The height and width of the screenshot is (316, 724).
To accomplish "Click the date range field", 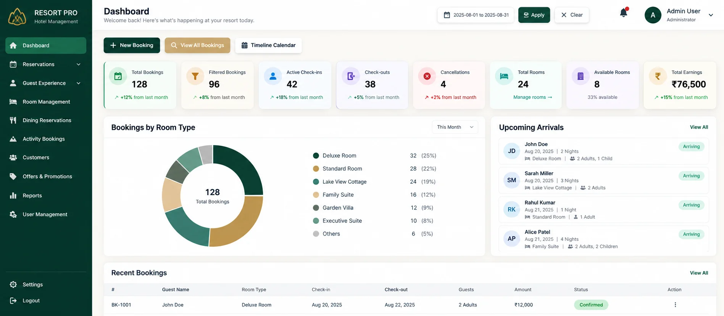I will click(476, 15).
